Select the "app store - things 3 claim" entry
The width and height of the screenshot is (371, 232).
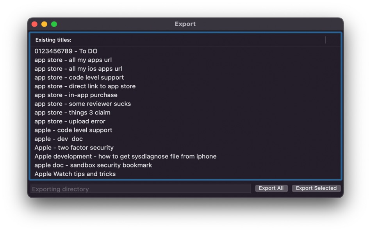[72, 112]
